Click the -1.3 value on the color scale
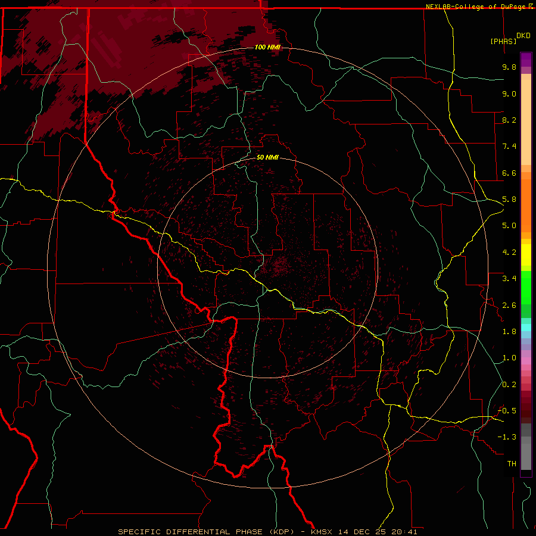This screenshot has height=536, width=536. click(507, 437)
